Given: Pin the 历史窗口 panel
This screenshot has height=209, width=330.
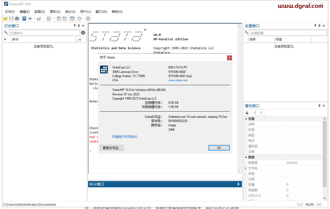Looking at the screenshot, I should 79,26.
